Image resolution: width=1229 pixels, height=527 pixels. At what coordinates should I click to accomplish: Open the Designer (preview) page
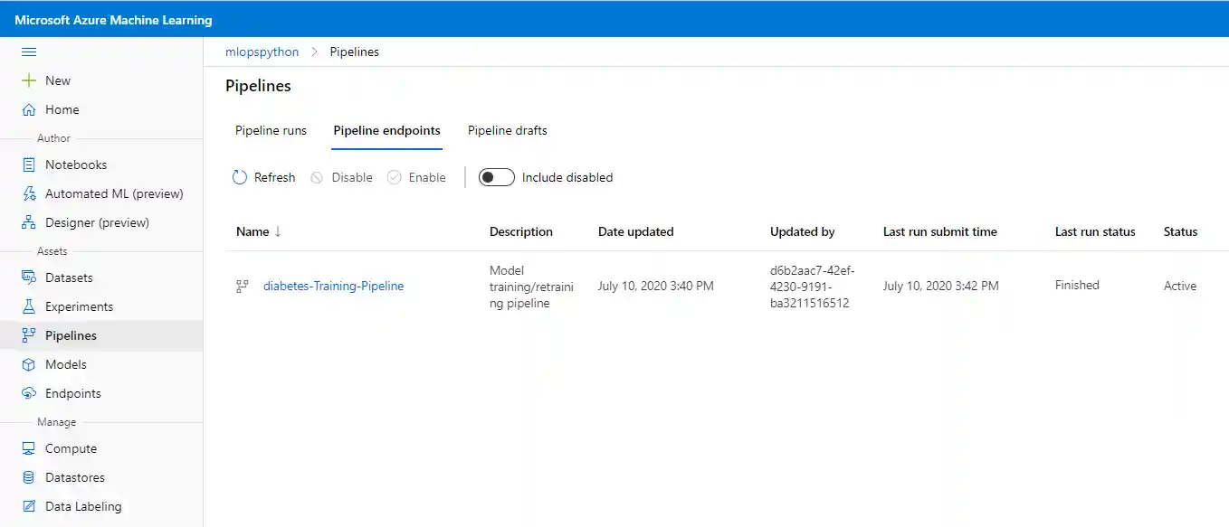[x=97, y=222]
